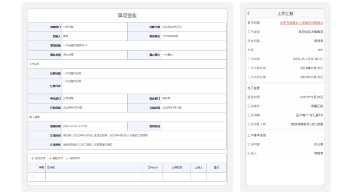Click the 签收时限 value 2020年12月23日

point(311,97)
